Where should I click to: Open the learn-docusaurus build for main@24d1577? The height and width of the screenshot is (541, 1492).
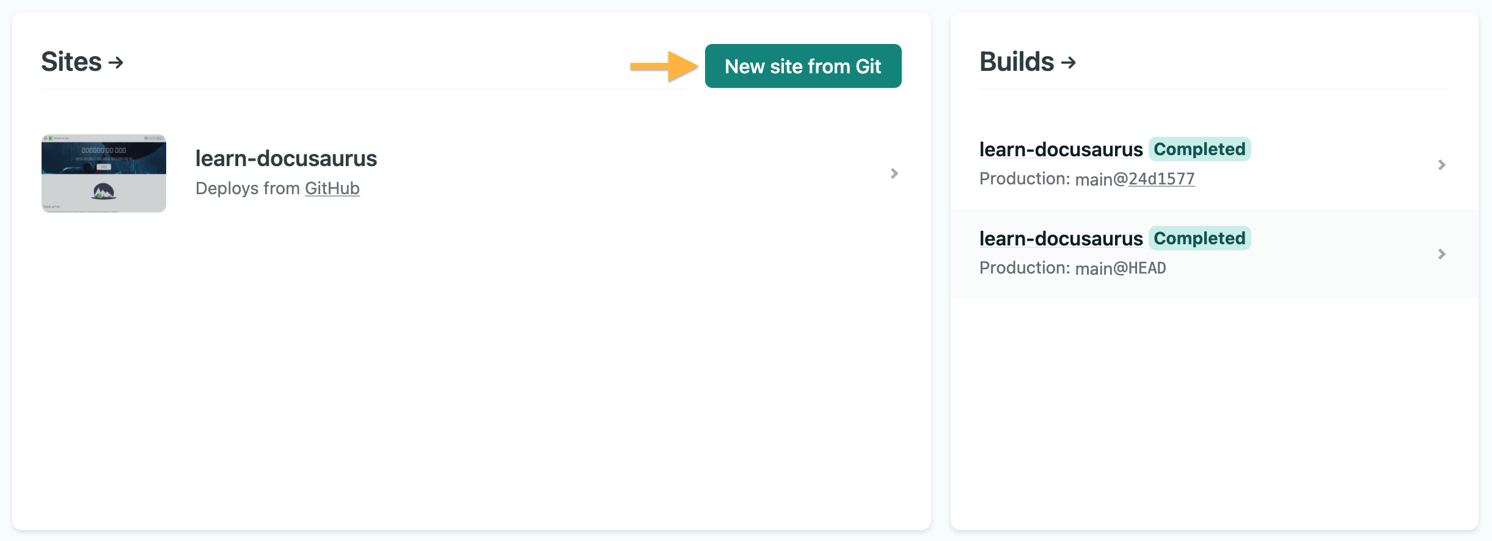[x=1061, y=150]
